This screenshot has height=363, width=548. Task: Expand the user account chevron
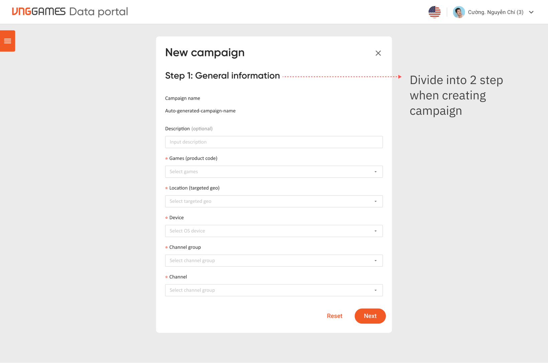point(531,12)
